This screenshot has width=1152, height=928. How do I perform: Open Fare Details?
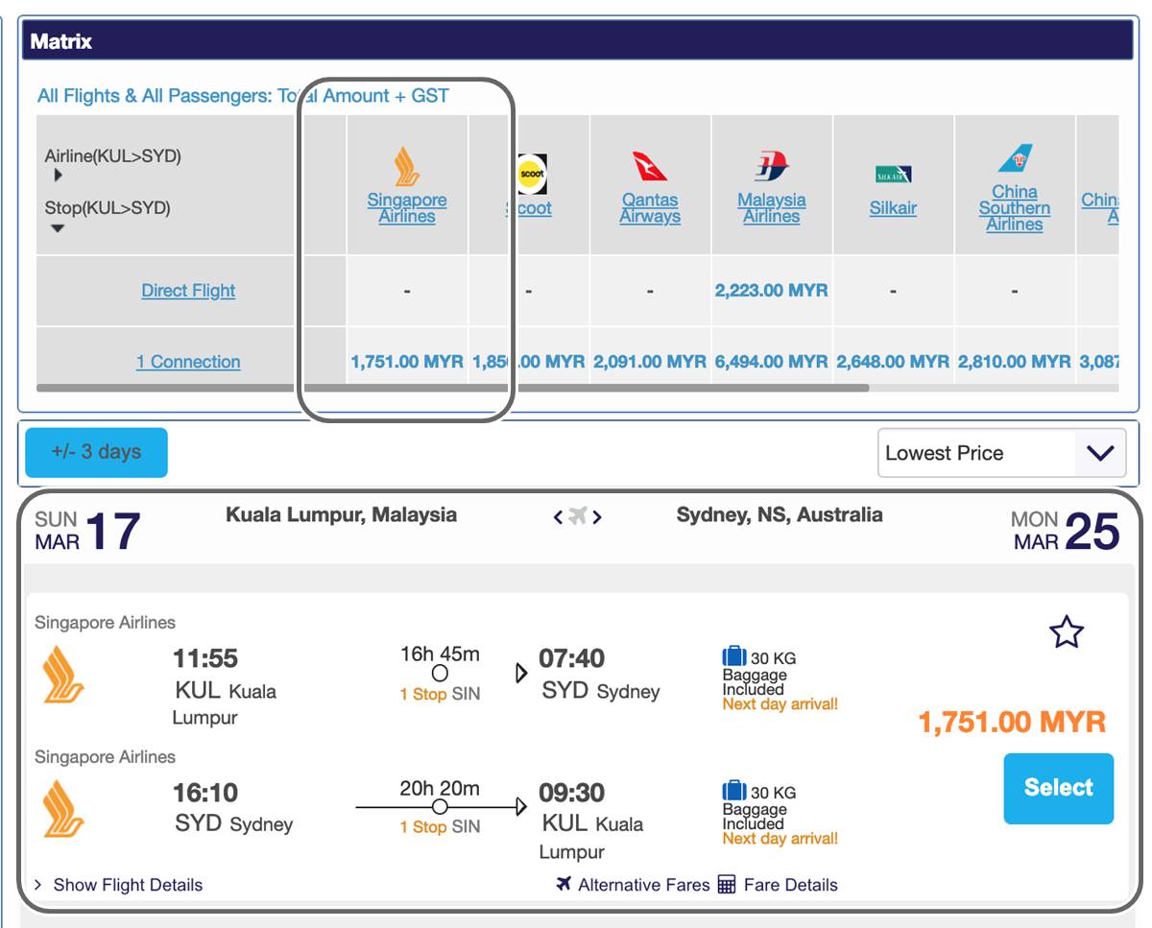point(790,885)
